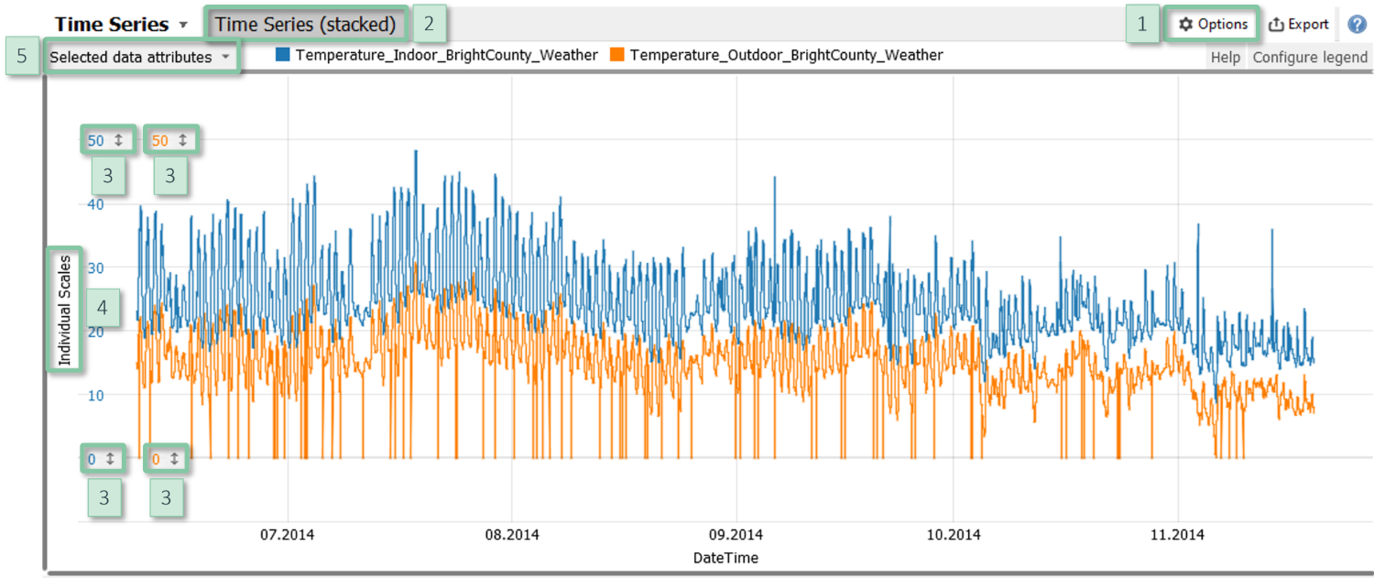Viewport: 1374px width, 578px height.
Task: Click the DateTime x-axis label
Action: pos(725,557)
